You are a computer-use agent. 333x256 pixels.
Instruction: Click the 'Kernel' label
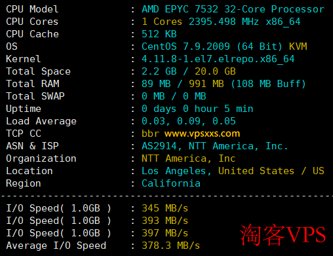point(24,59)
